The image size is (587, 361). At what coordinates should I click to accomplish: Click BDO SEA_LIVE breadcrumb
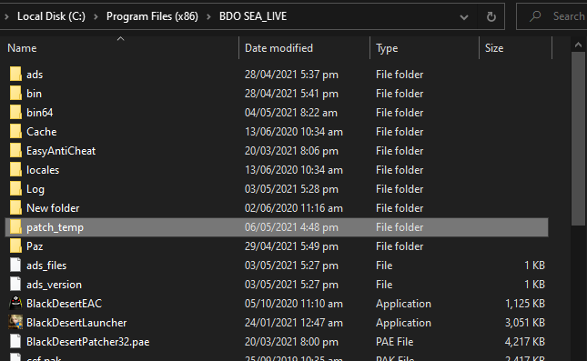click(x=253, y=16)
